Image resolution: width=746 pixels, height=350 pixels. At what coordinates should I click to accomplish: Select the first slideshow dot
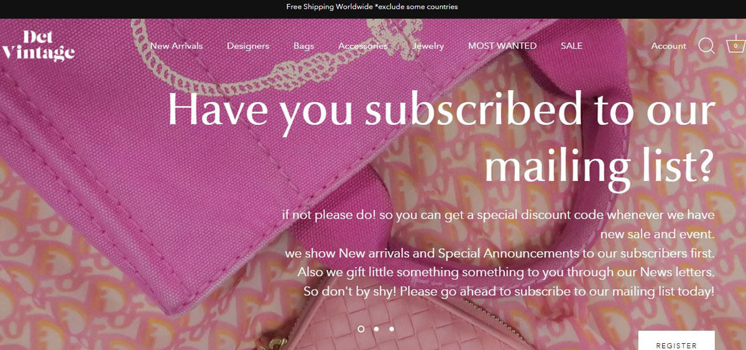361,329
